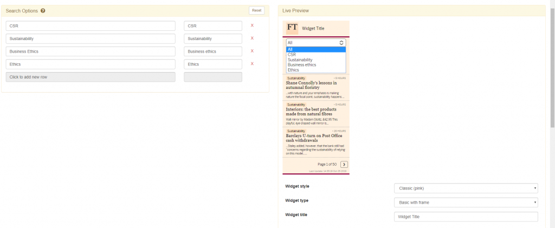The width and height of the screenshot is (555, 228).
Task: Remove the Business Ethics row via X
Action: click(x=252, y=51)
